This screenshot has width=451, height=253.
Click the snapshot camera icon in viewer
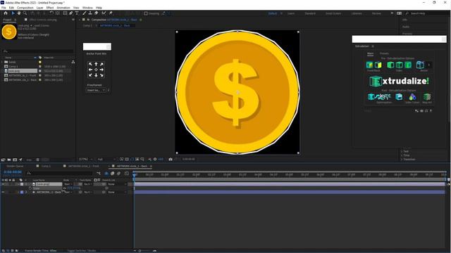[x=171, y=160]
